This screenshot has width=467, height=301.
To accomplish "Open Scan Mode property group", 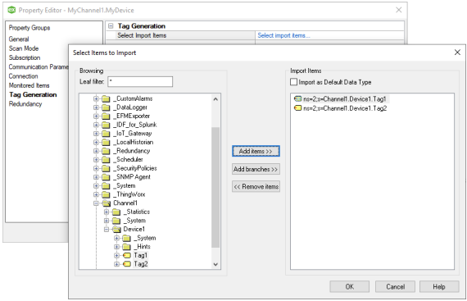I will coord(24,48).
